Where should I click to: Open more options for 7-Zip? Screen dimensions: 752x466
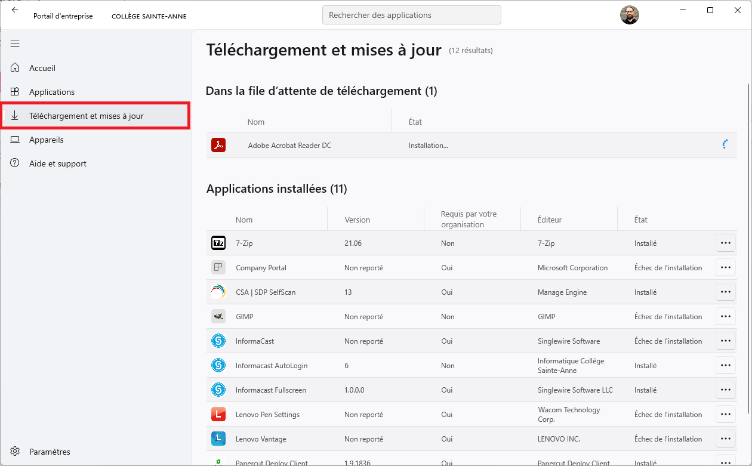point(725,243)
